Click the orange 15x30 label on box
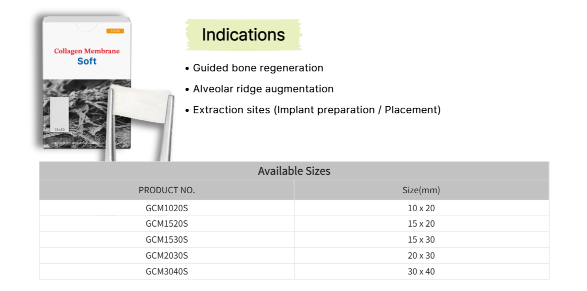 pos(115,31)
